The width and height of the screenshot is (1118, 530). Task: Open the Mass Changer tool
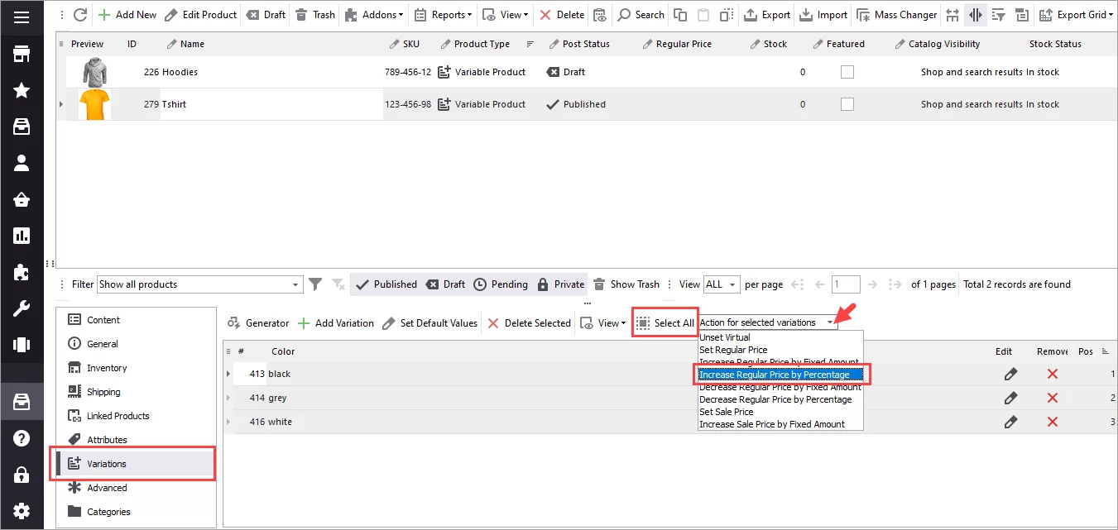[x=896, y=14]
